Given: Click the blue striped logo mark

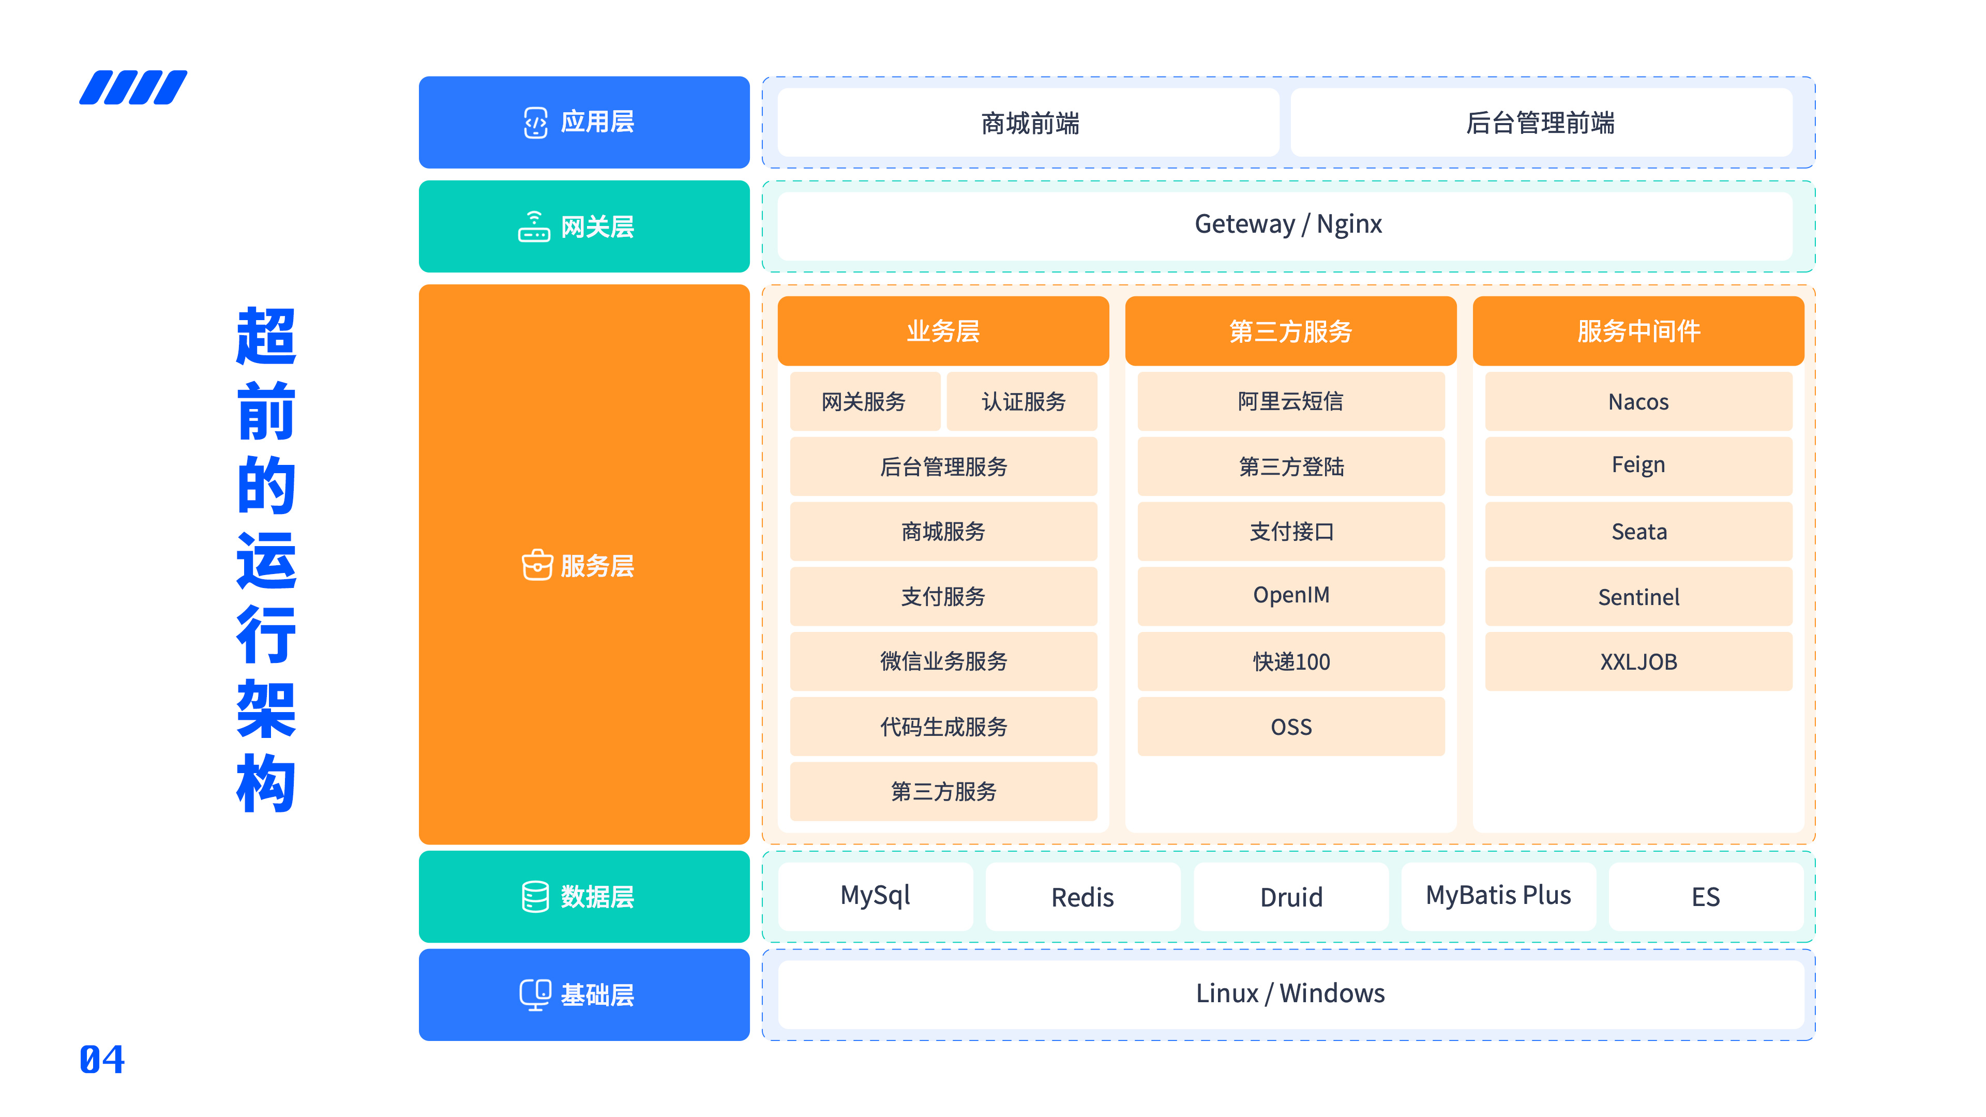Looking at the screenshot, I should pos(133,87).
